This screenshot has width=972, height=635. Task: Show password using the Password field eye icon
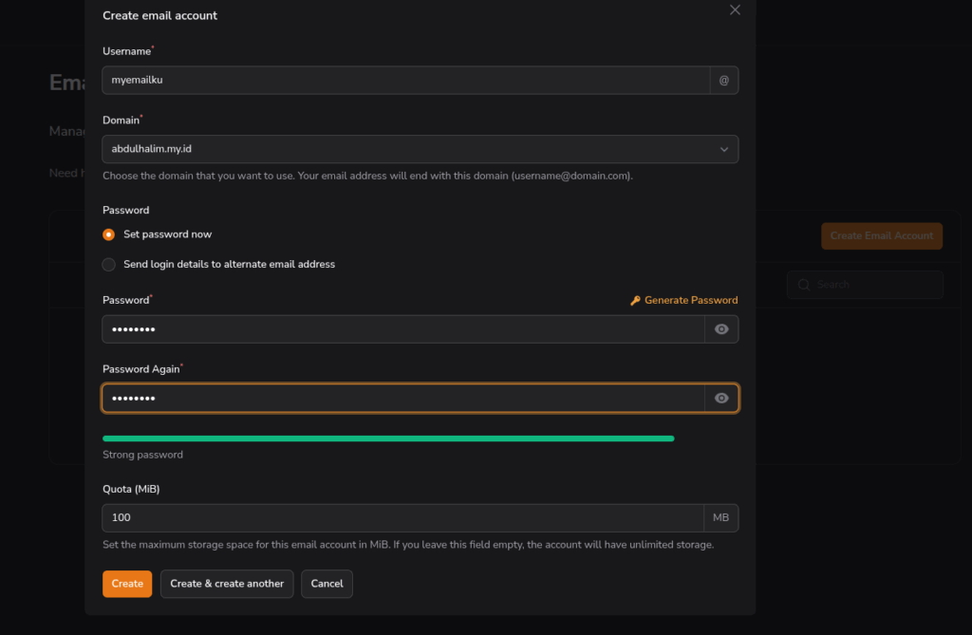click(x=721, y=329)
